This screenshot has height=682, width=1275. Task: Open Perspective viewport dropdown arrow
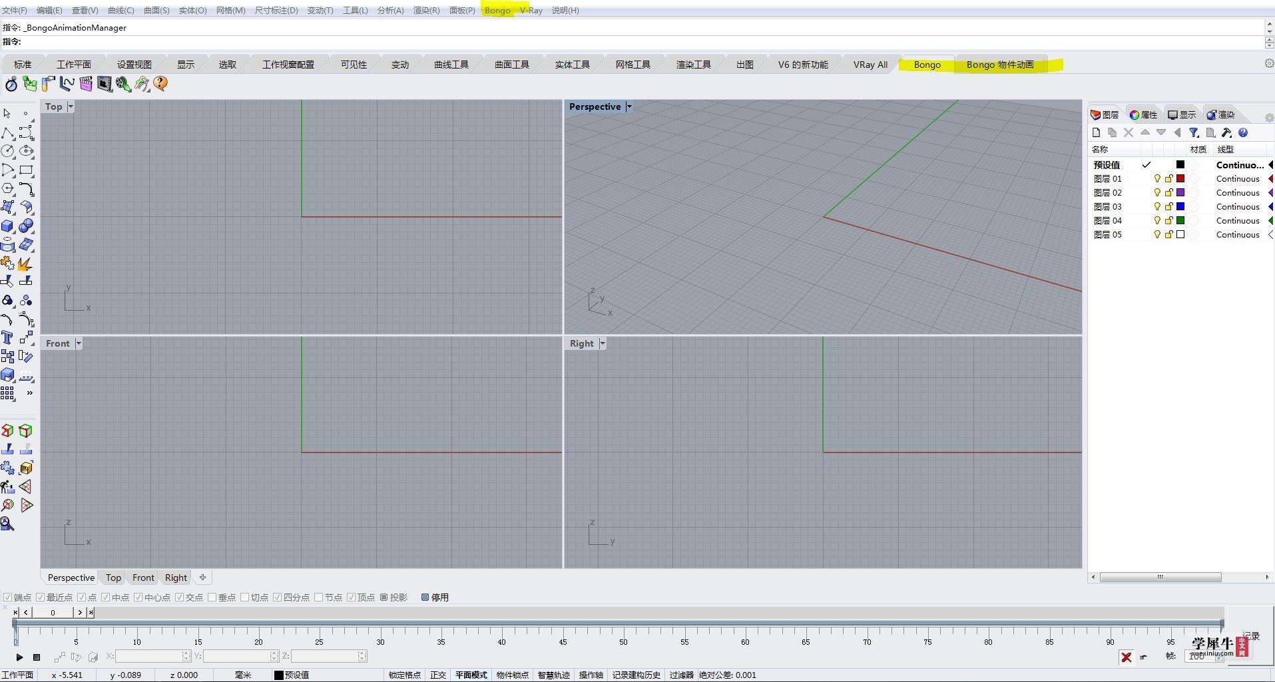click(629, 106)
